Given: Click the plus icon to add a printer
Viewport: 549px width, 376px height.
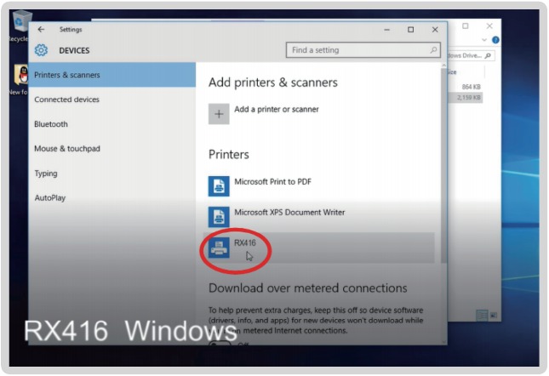Looking at the screenshot, I should (219, 114).
